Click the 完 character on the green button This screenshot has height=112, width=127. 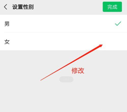point(110,7)
